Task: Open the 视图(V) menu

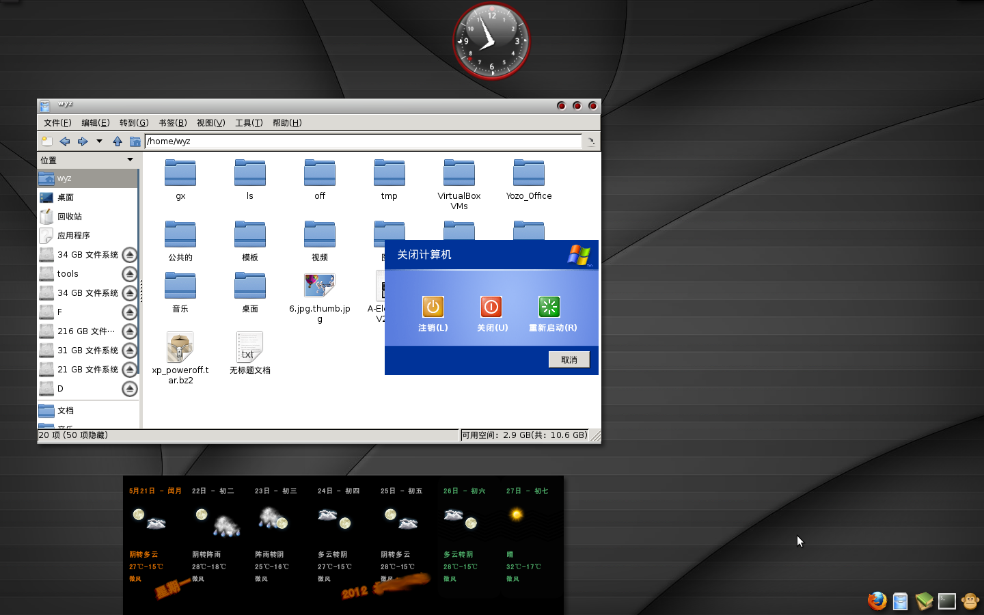Action: pos(210,123)
